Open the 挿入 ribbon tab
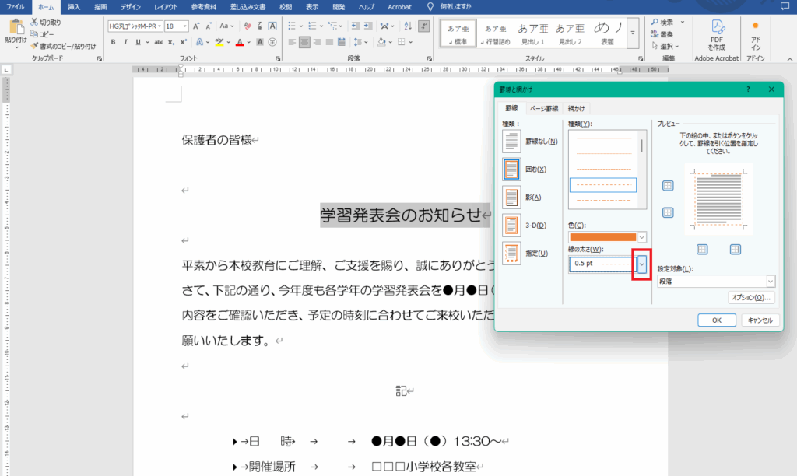Screen dimensions: 797x476 74,7
